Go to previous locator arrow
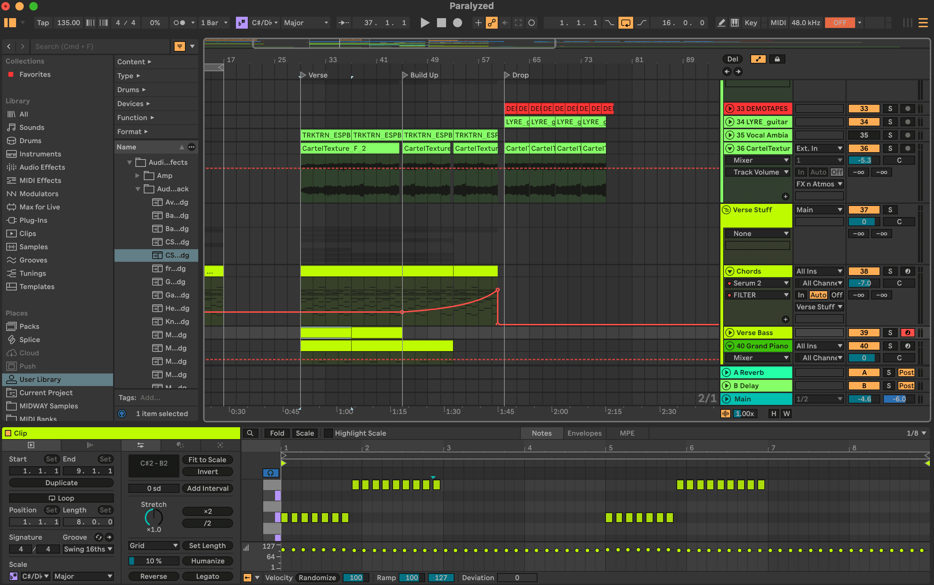Screen dimensions: 934x585 coord(727,72)
